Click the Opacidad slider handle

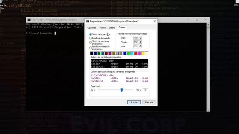click(x=121, y=90)
